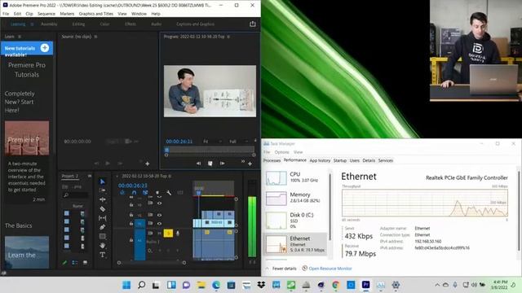Open Project panel menu icon

(90, 176)
